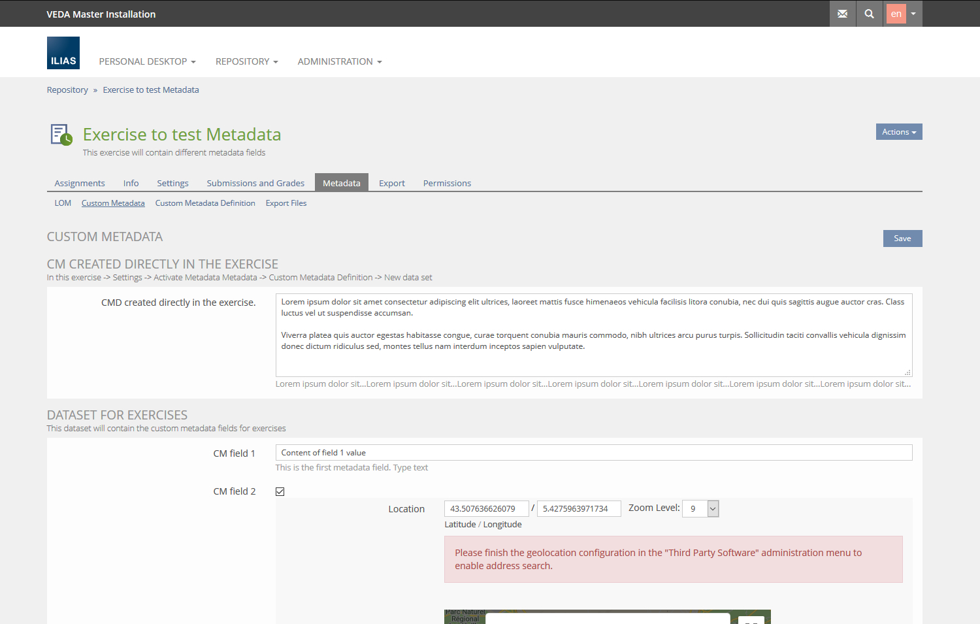Click the Latitude input field

click(487, 508)
